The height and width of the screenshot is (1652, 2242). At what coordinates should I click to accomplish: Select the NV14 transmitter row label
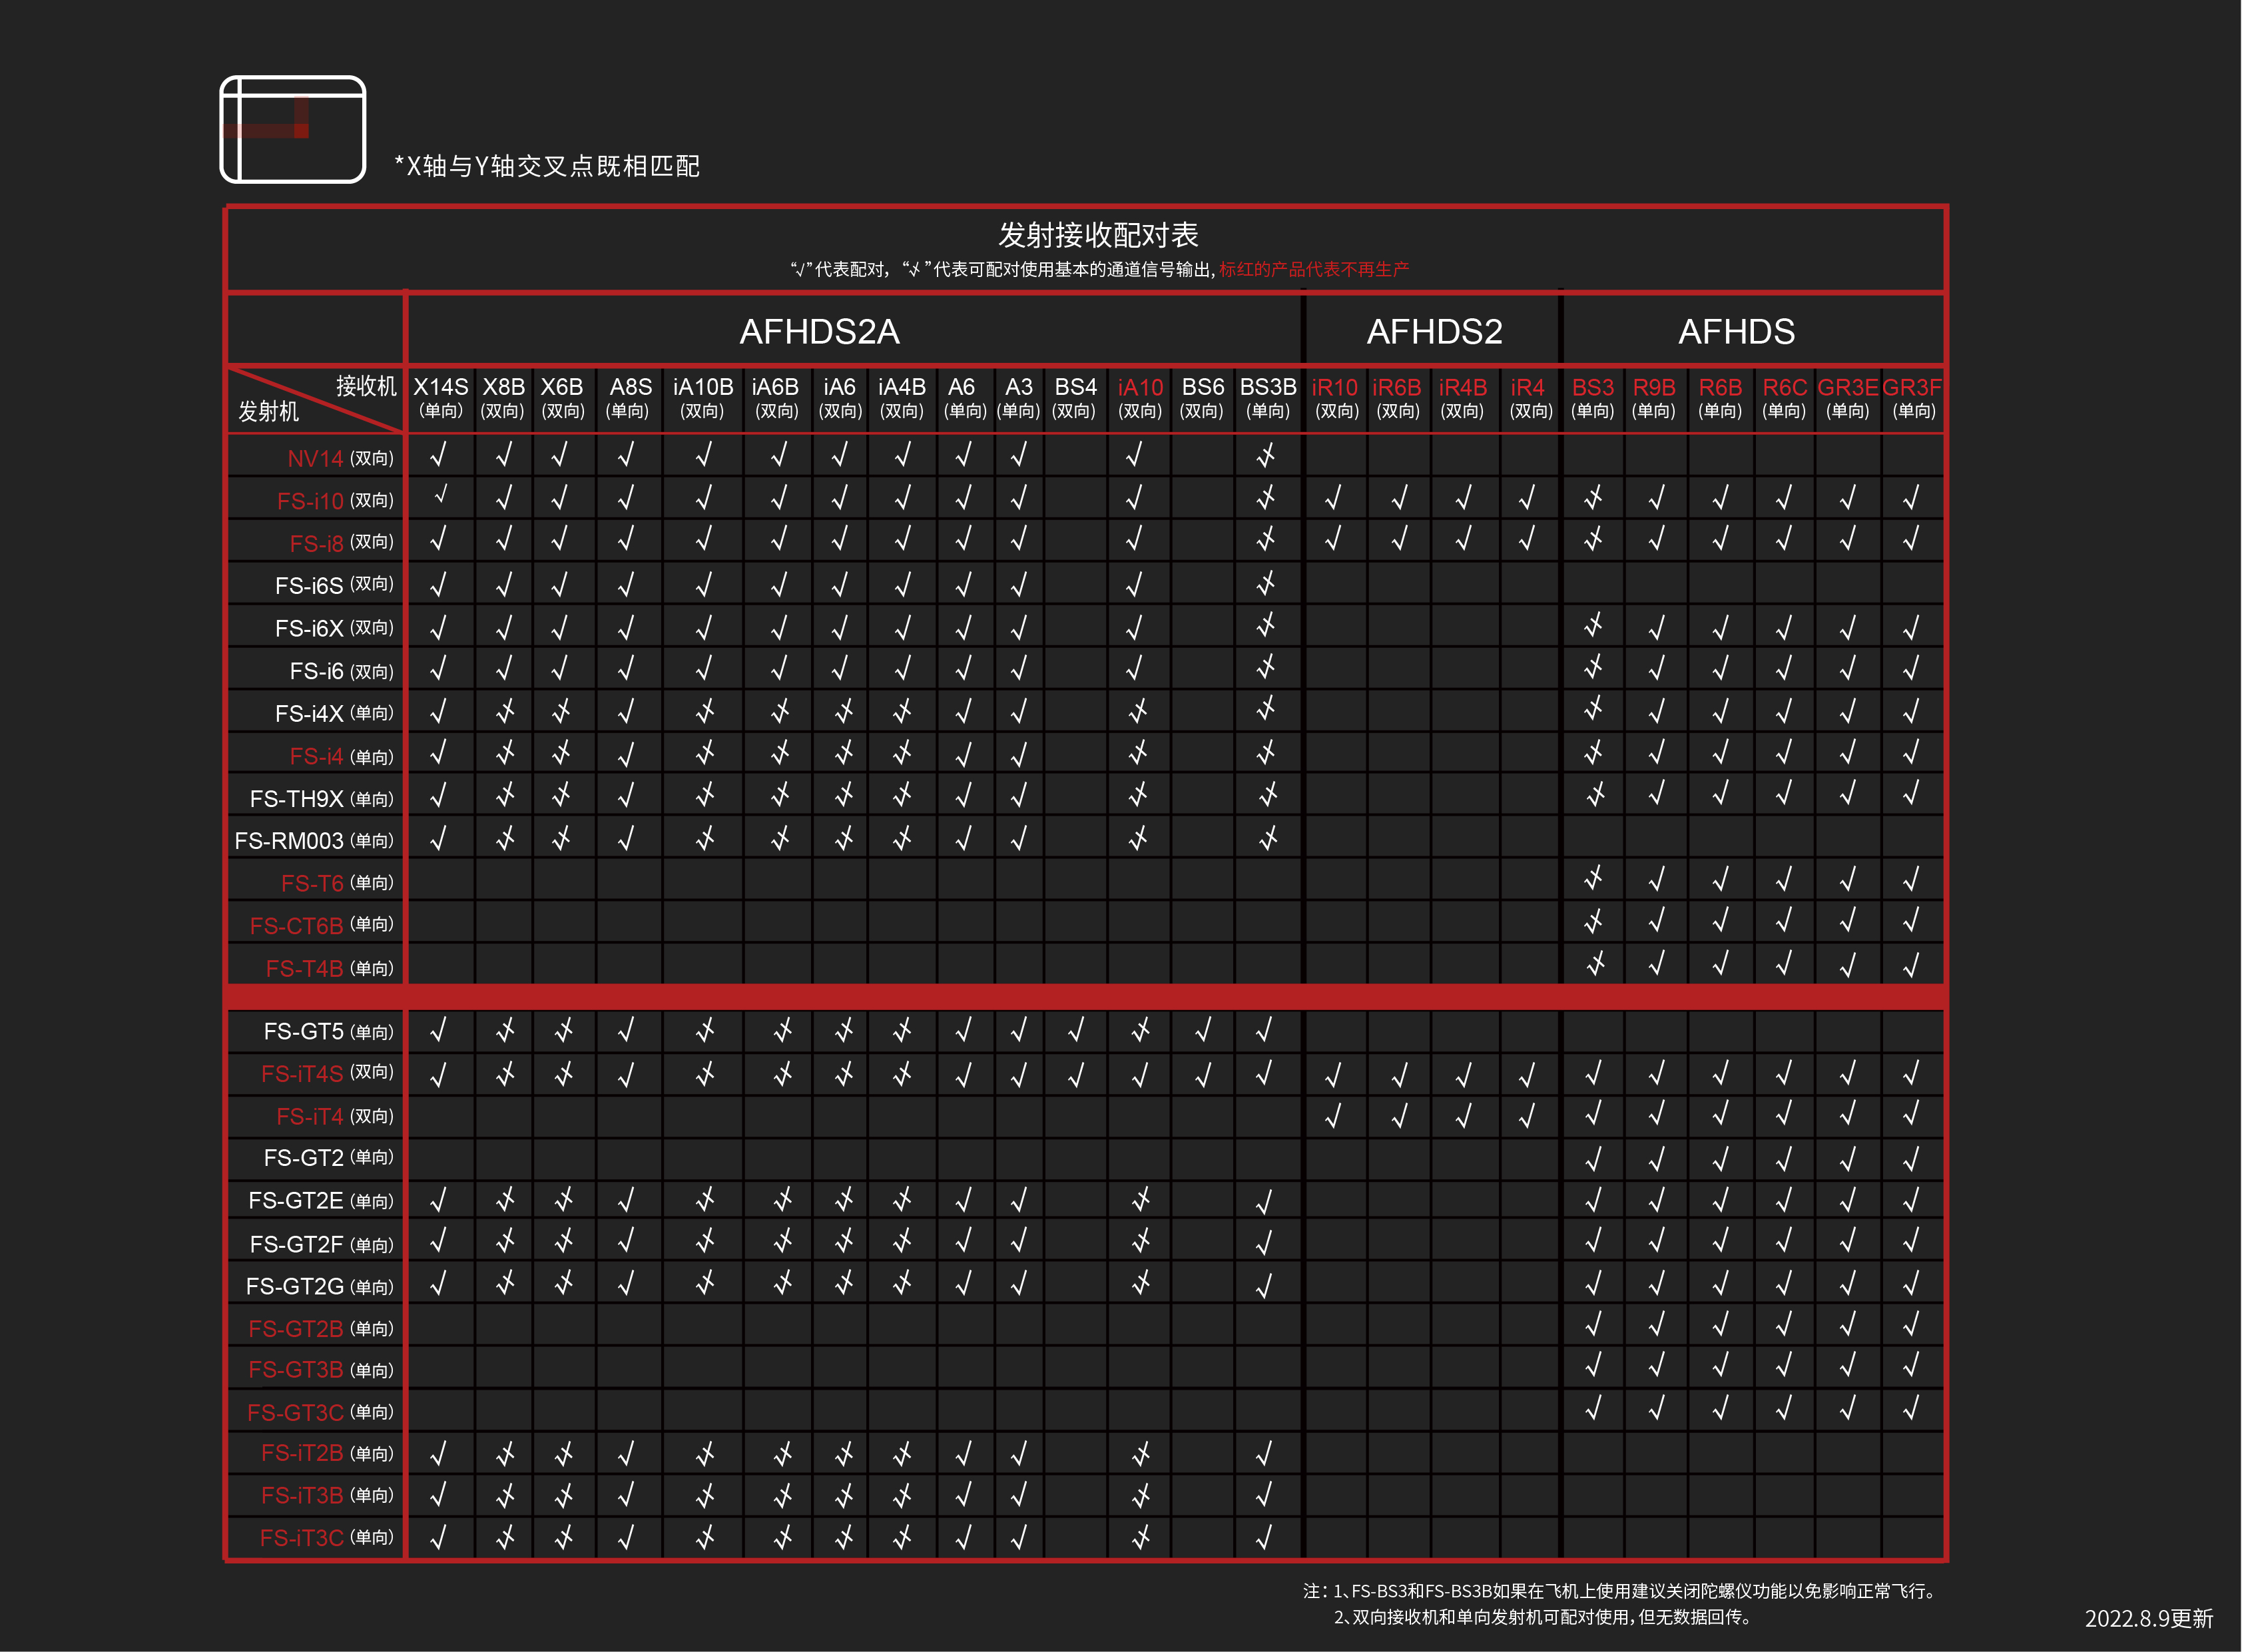pos(340,458)
